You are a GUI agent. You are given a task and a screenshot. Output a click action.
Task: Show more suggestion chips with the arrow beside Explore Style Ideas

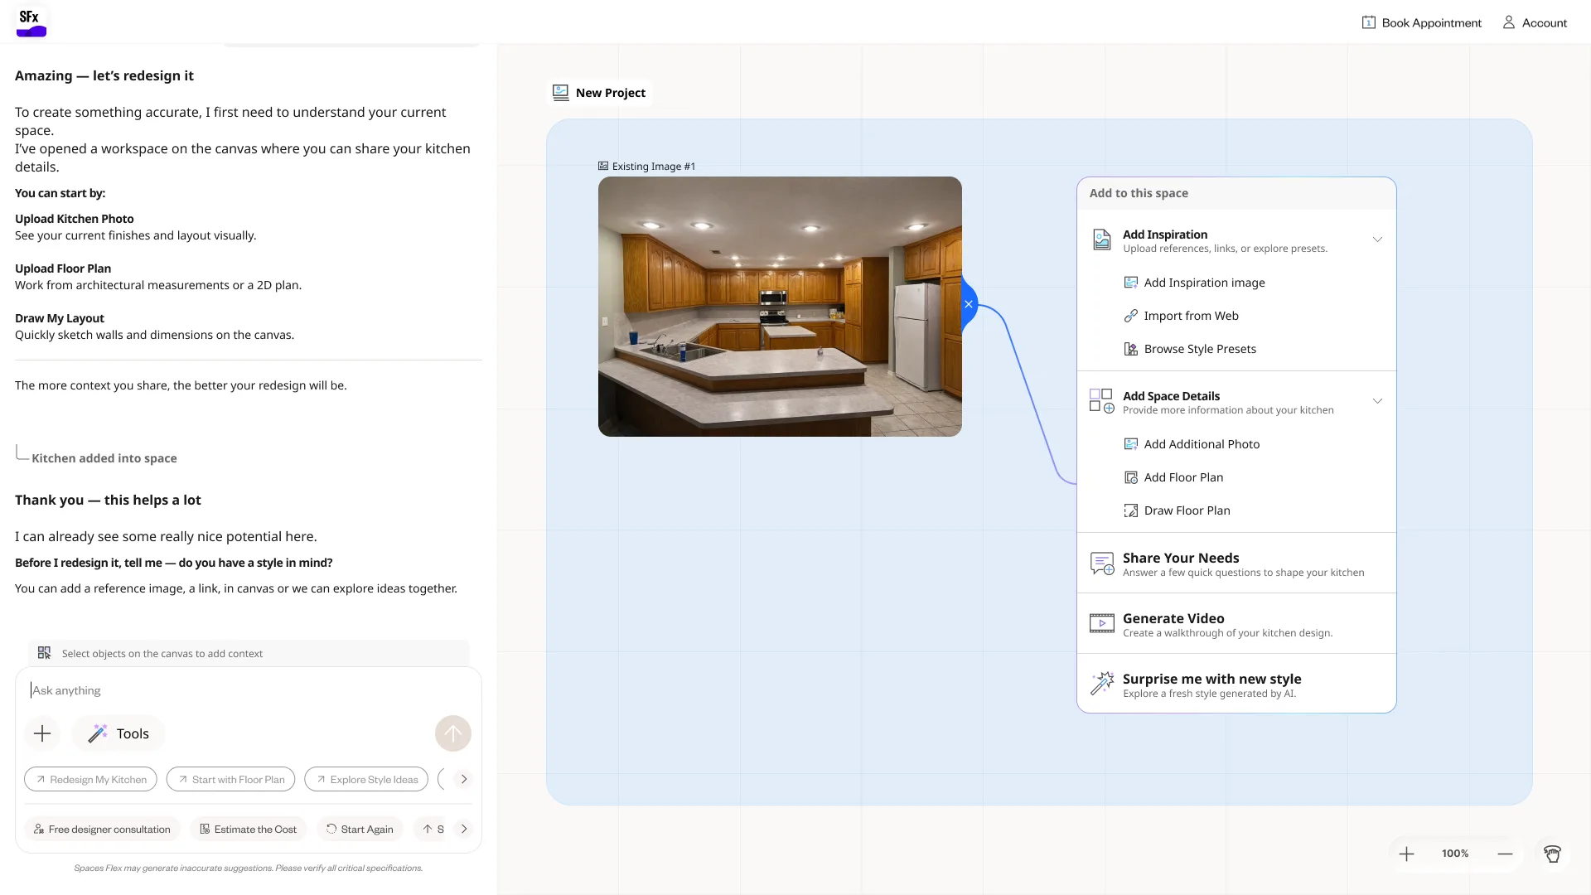click(x=464, y=779)
